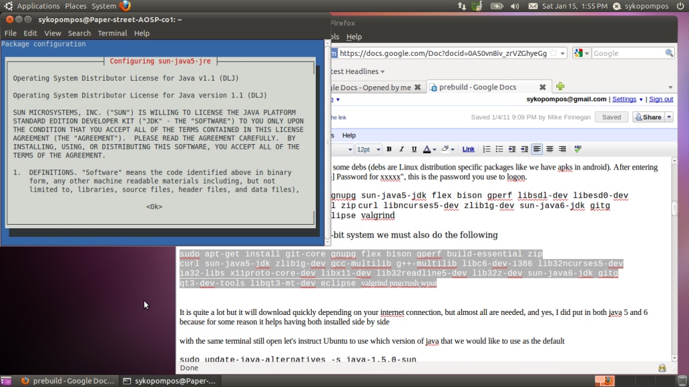This screenshot has height=387, width=689.
Task: Open the Settings link
Action: point(624,100)
